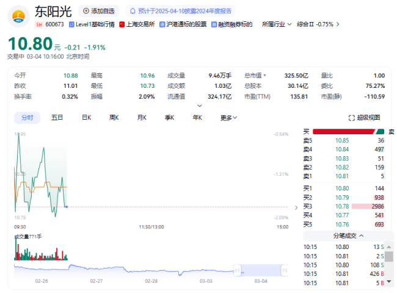This screenshot has height=293, width=397.
Task: Click the 换手率 value 0.32%
Action: (70, 96)
